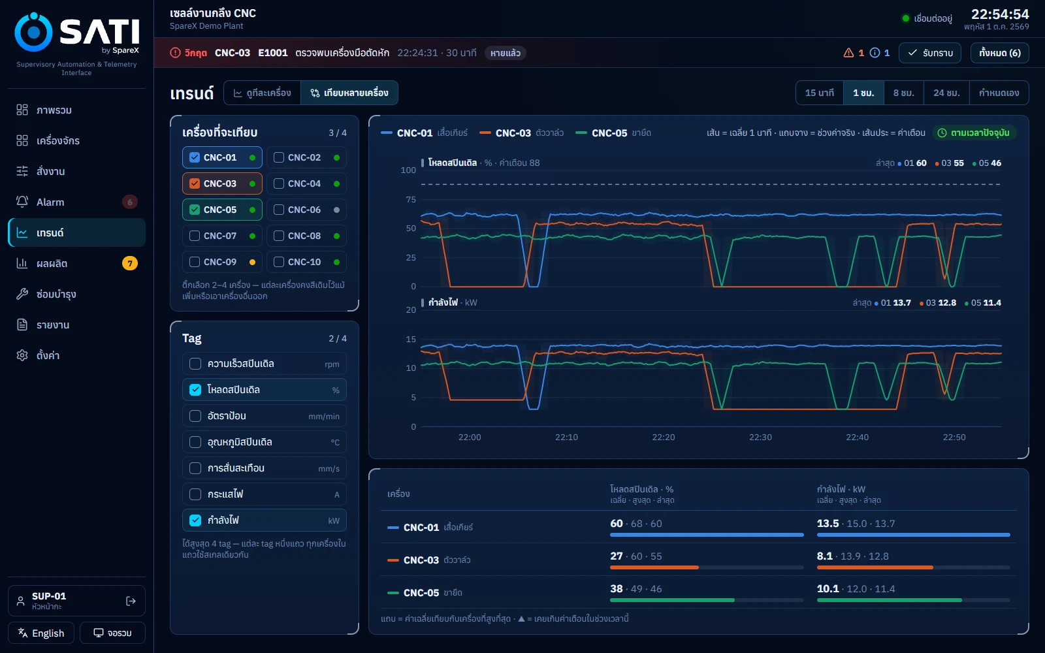This screenshot has width=1045, height=653.
Task: Check the CNC-08 machine checkbox
Action: coord(279,236)
